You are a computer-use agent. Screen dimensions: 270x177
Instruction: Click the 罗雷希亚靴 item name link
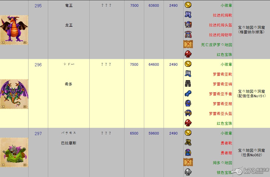[222, 74]
